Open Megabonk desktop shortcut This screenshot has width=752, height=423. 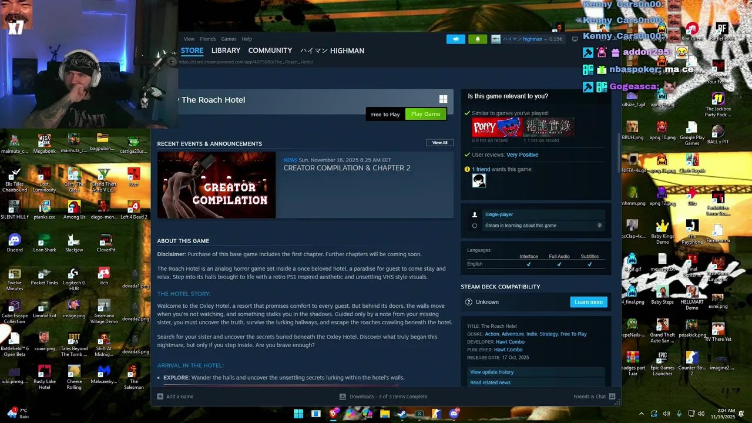44,144
